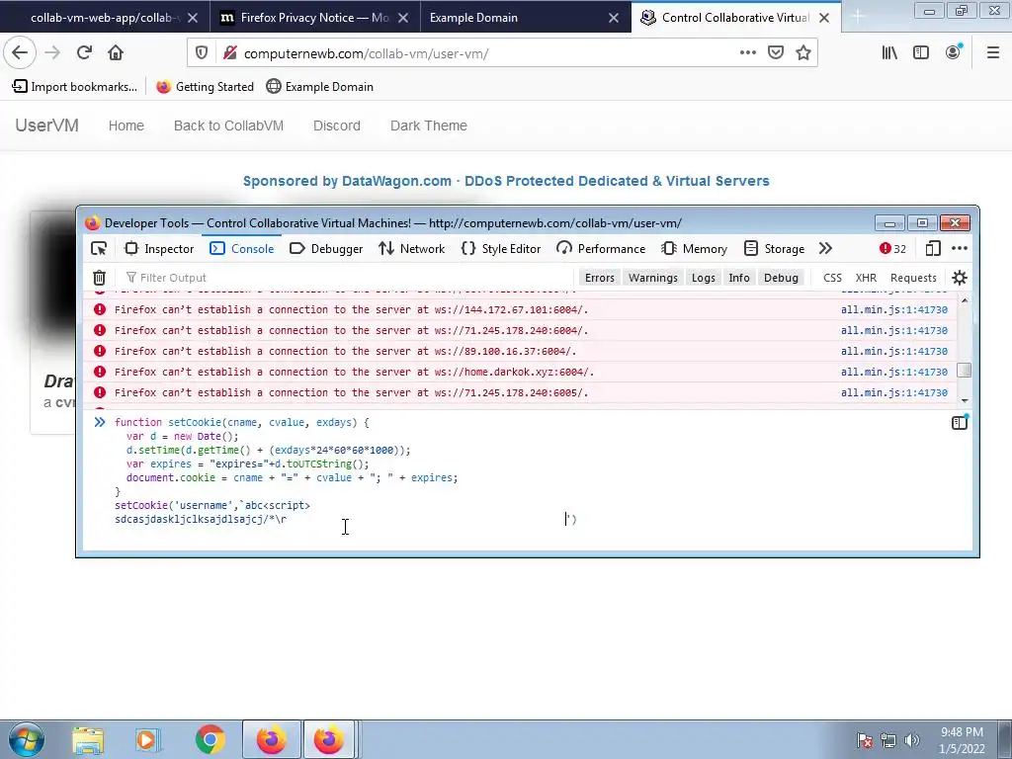Go back with the browser back arrow
Viewport: 1012px width, 759px height.
(x=20, y=53)
